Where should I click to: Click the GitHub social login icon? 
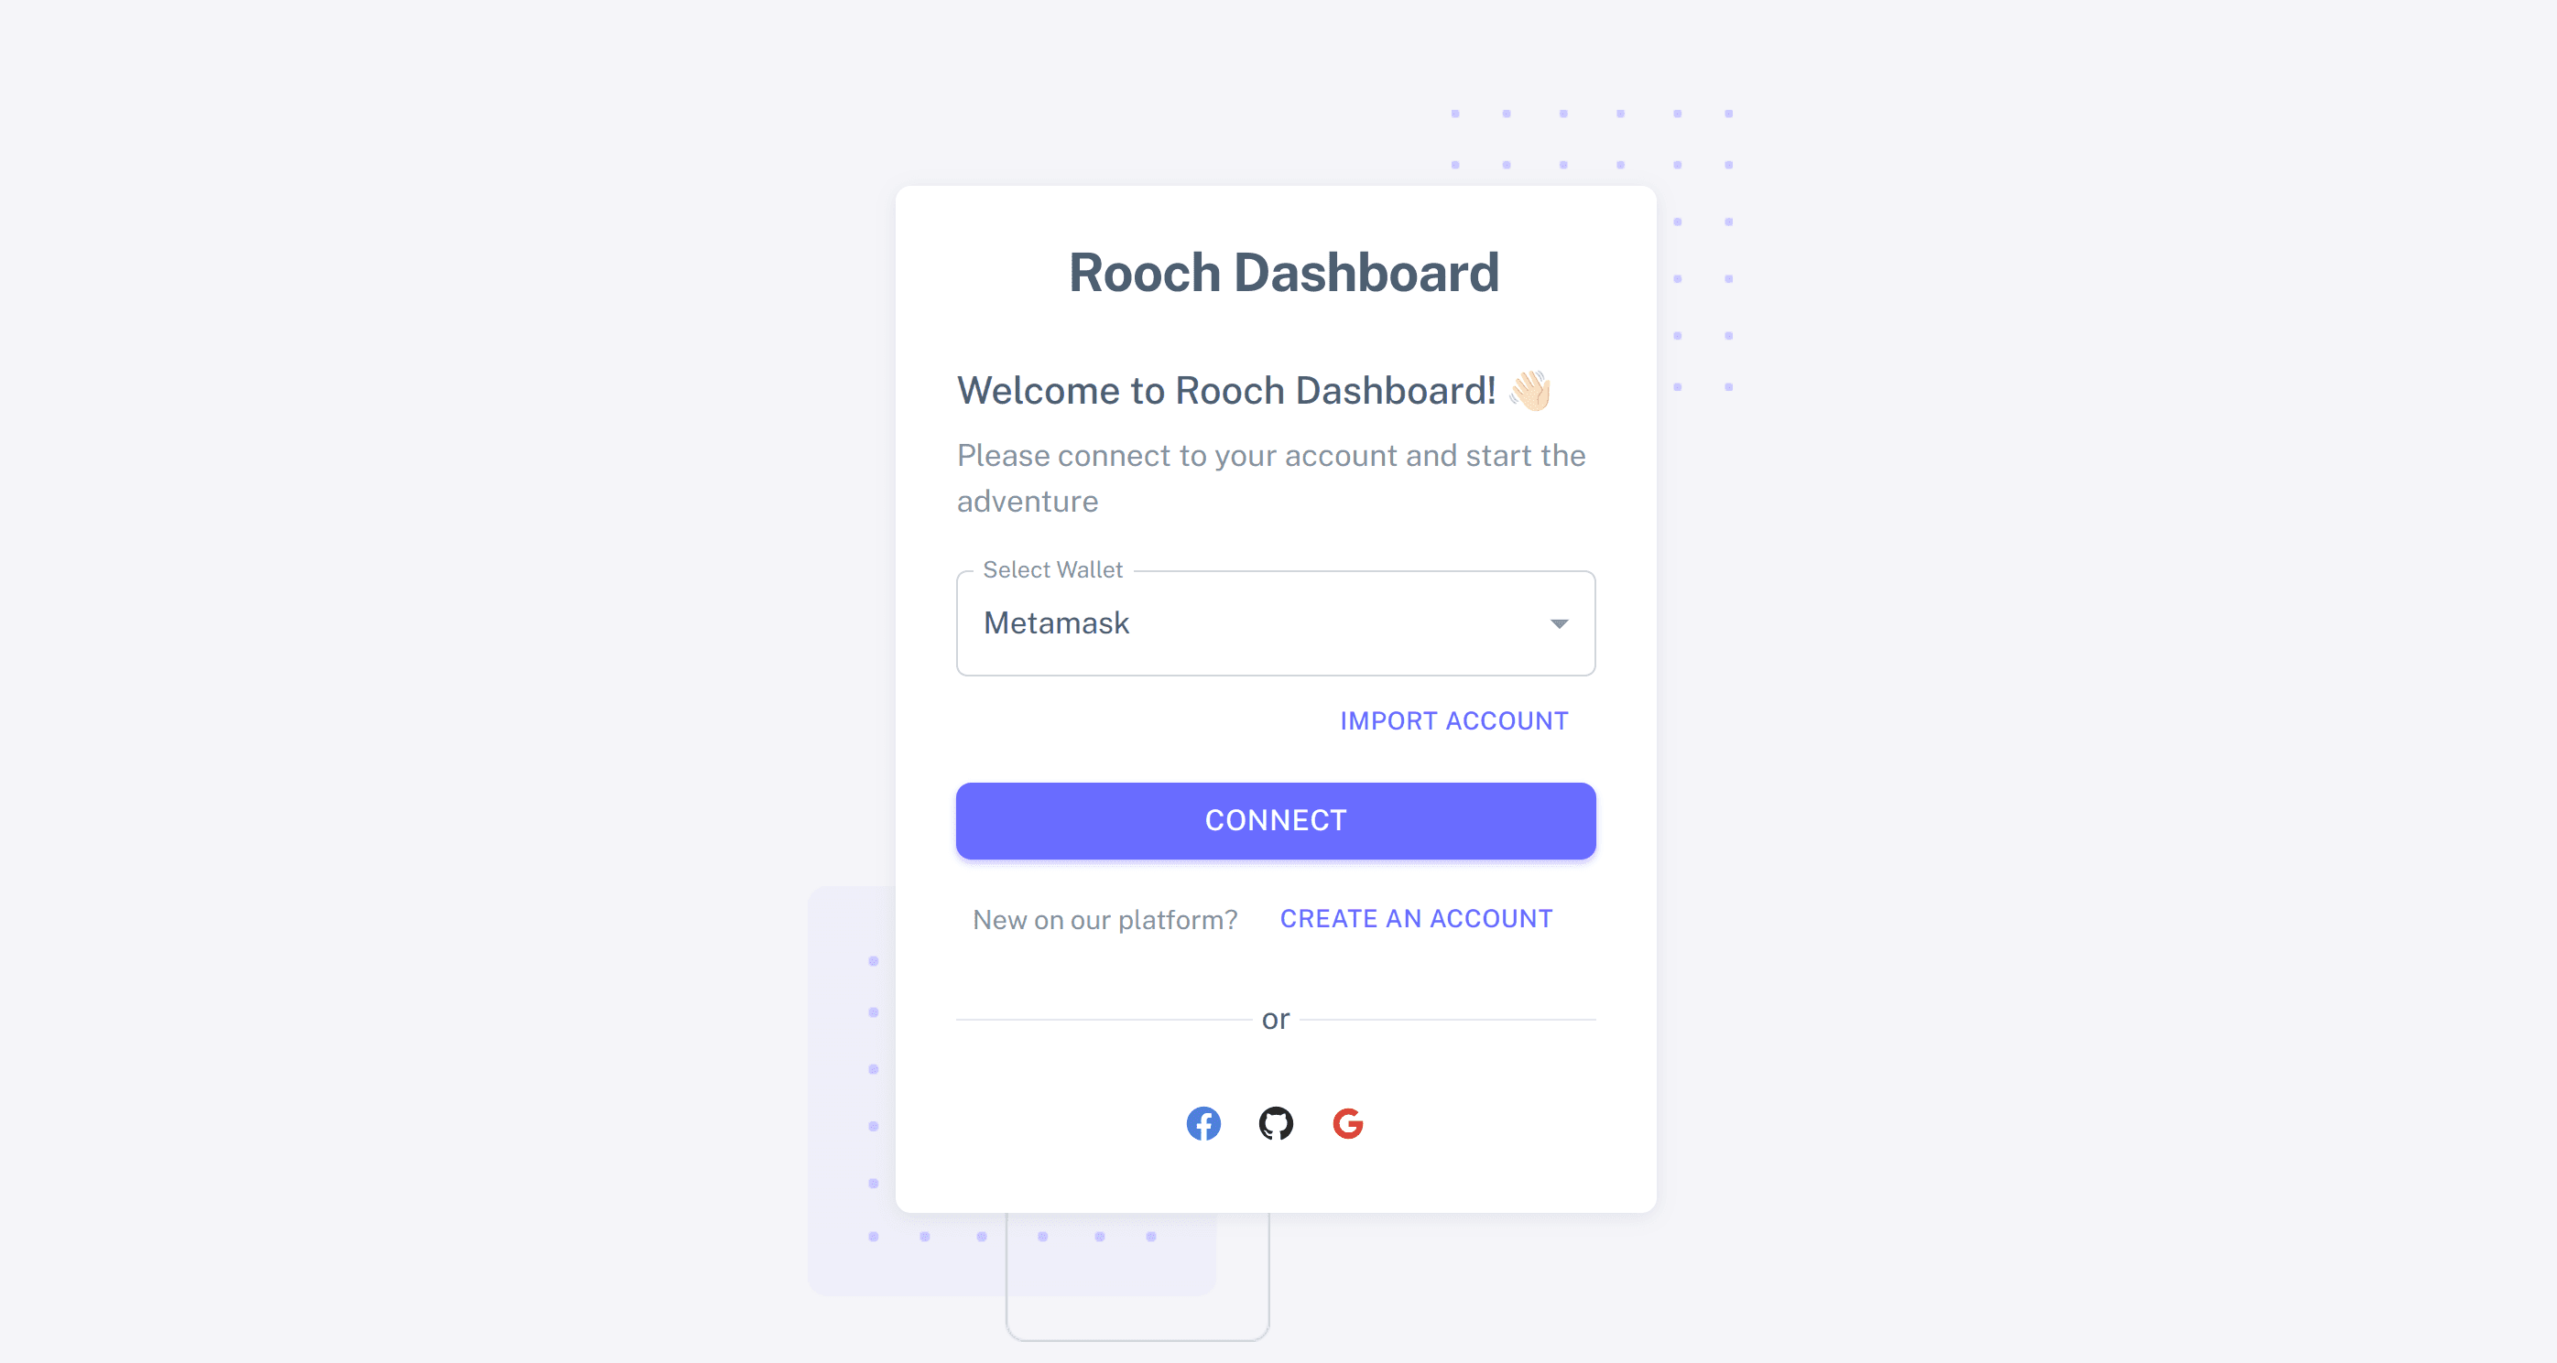pyautogui.click(x=1275, y=1121)
